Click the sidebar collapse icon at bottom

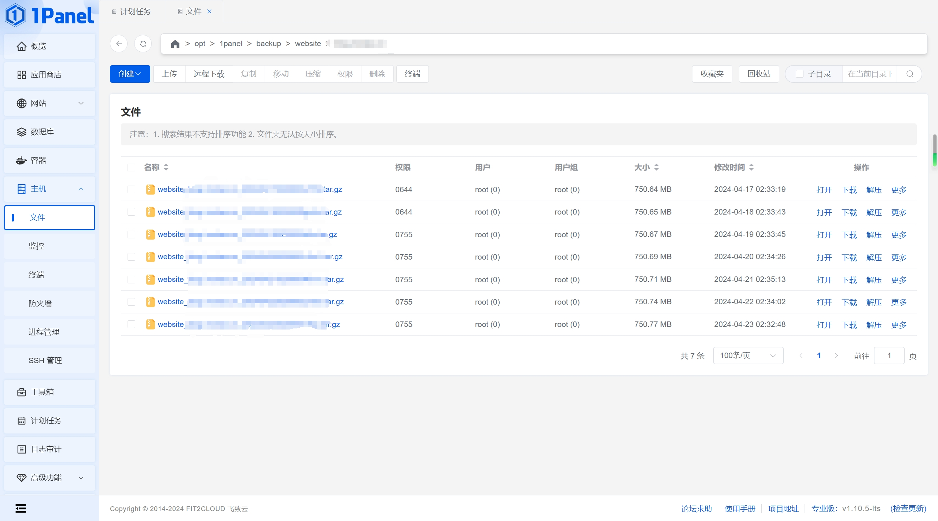pyautogui.click(x=21, y=508)
